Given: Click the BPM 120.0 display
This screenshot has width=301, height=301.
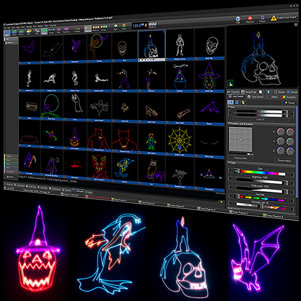Looking at the screenshot, I should point(140,25).
